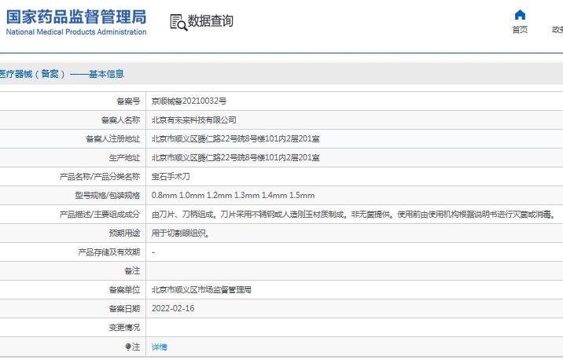Click the filing unit 北京市顺义区市场监督管理局
The width and height of the screenshot is (563, 360).
(x=201, y=290)
